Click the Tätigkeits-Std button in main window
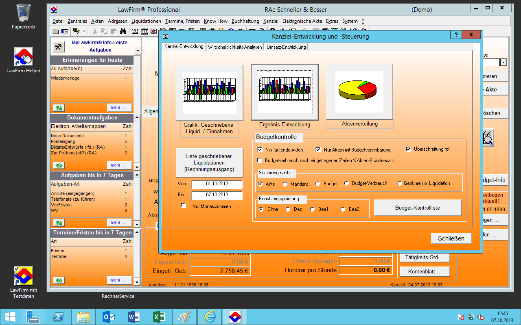Image resolution: width=521 pixels, height=325 pixels. coord(425,258)
